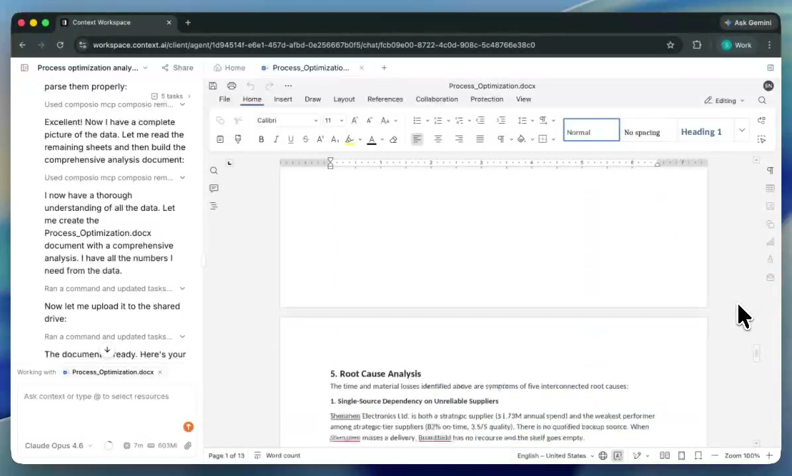
Task: Clear formatting with the eraser icon
Action: click(393, 139)
